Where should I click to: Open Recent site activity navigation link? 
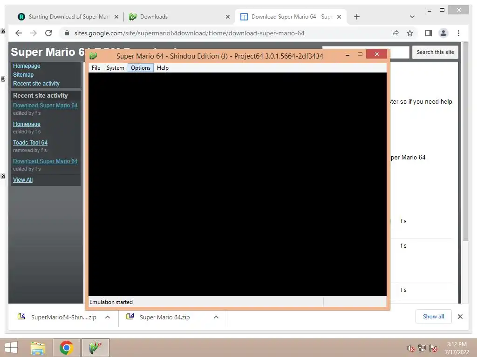36,84
